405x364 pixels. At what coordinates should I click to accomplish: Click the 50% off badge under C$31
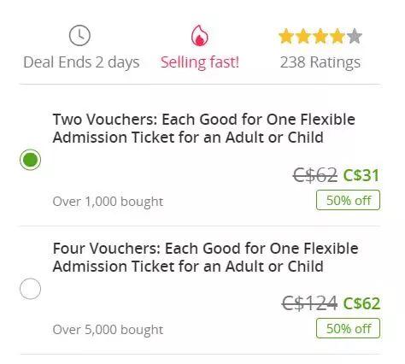(348, 200)
